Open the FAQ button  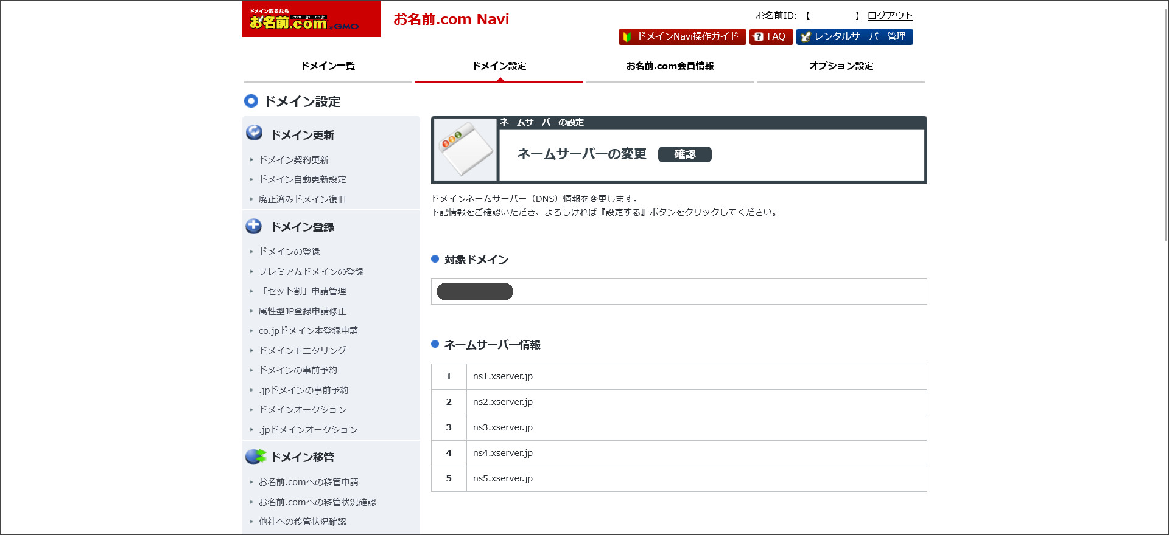tap(771, 37)
